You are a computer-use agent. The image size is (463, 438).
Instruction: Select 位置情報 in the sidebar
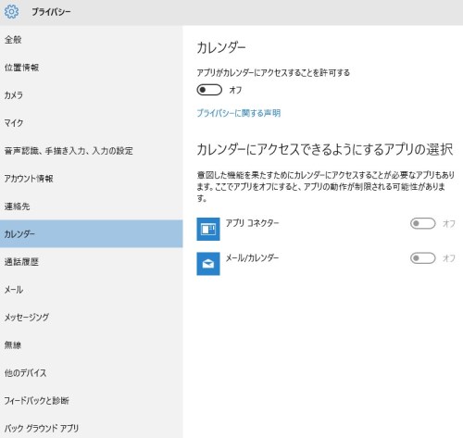[x=92, y=68]
